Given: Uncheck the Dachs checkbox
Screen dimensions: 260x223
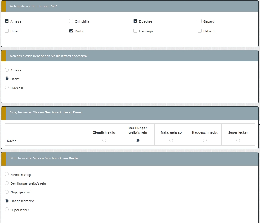Looking at the screenshot, I should tap(71, 31).
